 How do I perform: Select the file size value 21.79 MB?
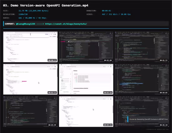pos(33,11)
